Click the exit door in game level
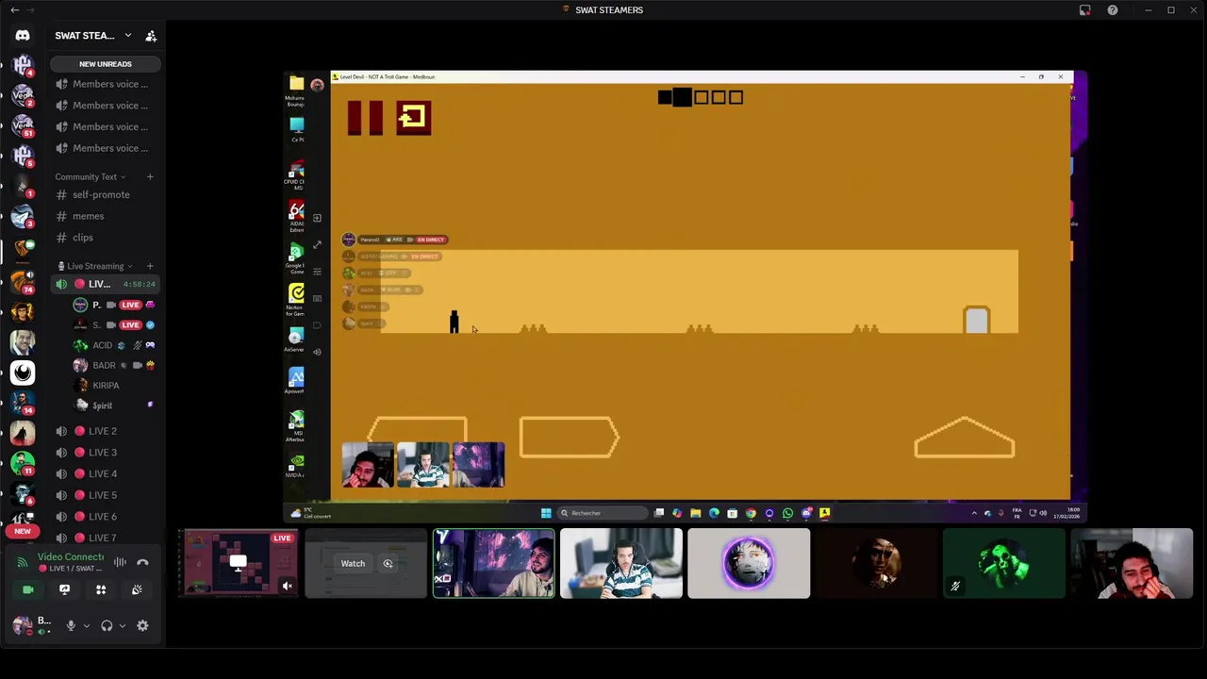 click(977, 320)
